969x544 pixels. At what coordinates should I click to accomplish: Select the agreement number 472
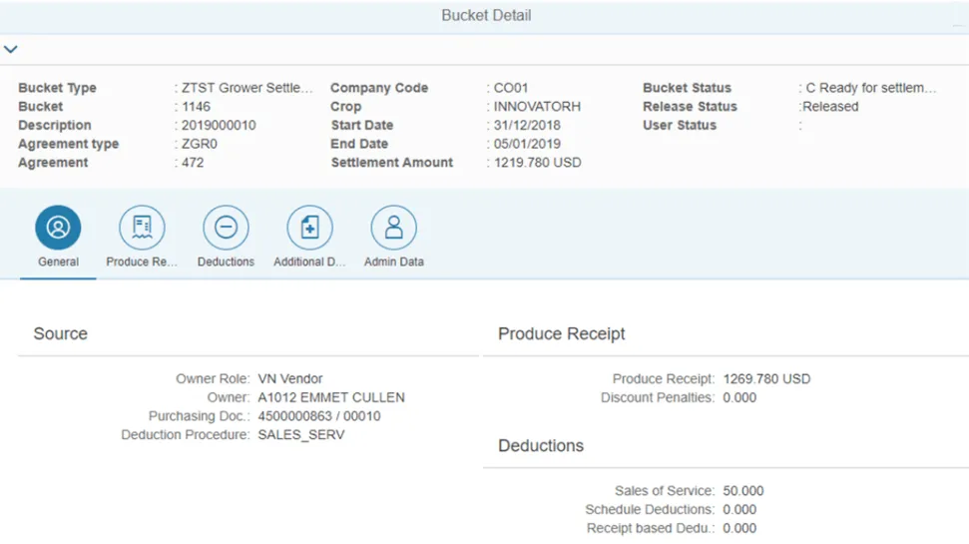193,163
